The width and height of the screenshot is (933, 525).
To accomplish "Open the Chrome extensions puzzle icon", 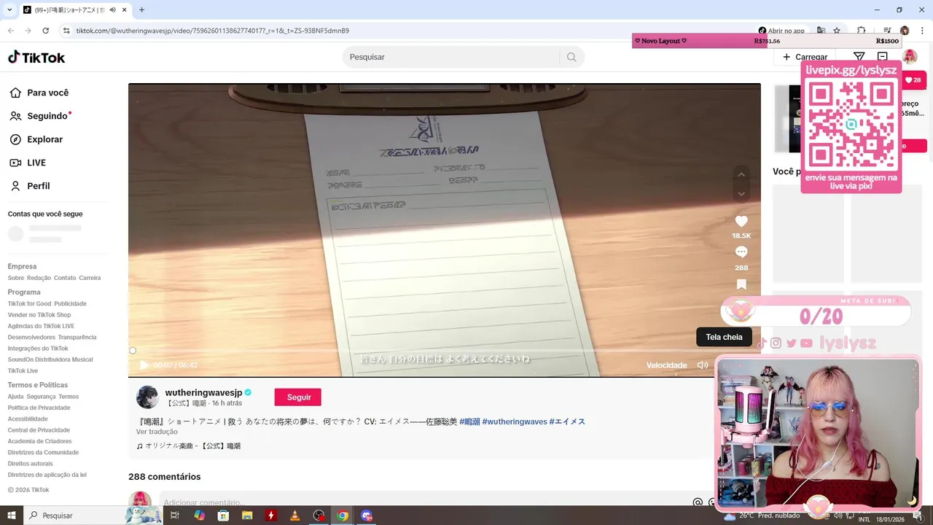I will coord(862,31).
